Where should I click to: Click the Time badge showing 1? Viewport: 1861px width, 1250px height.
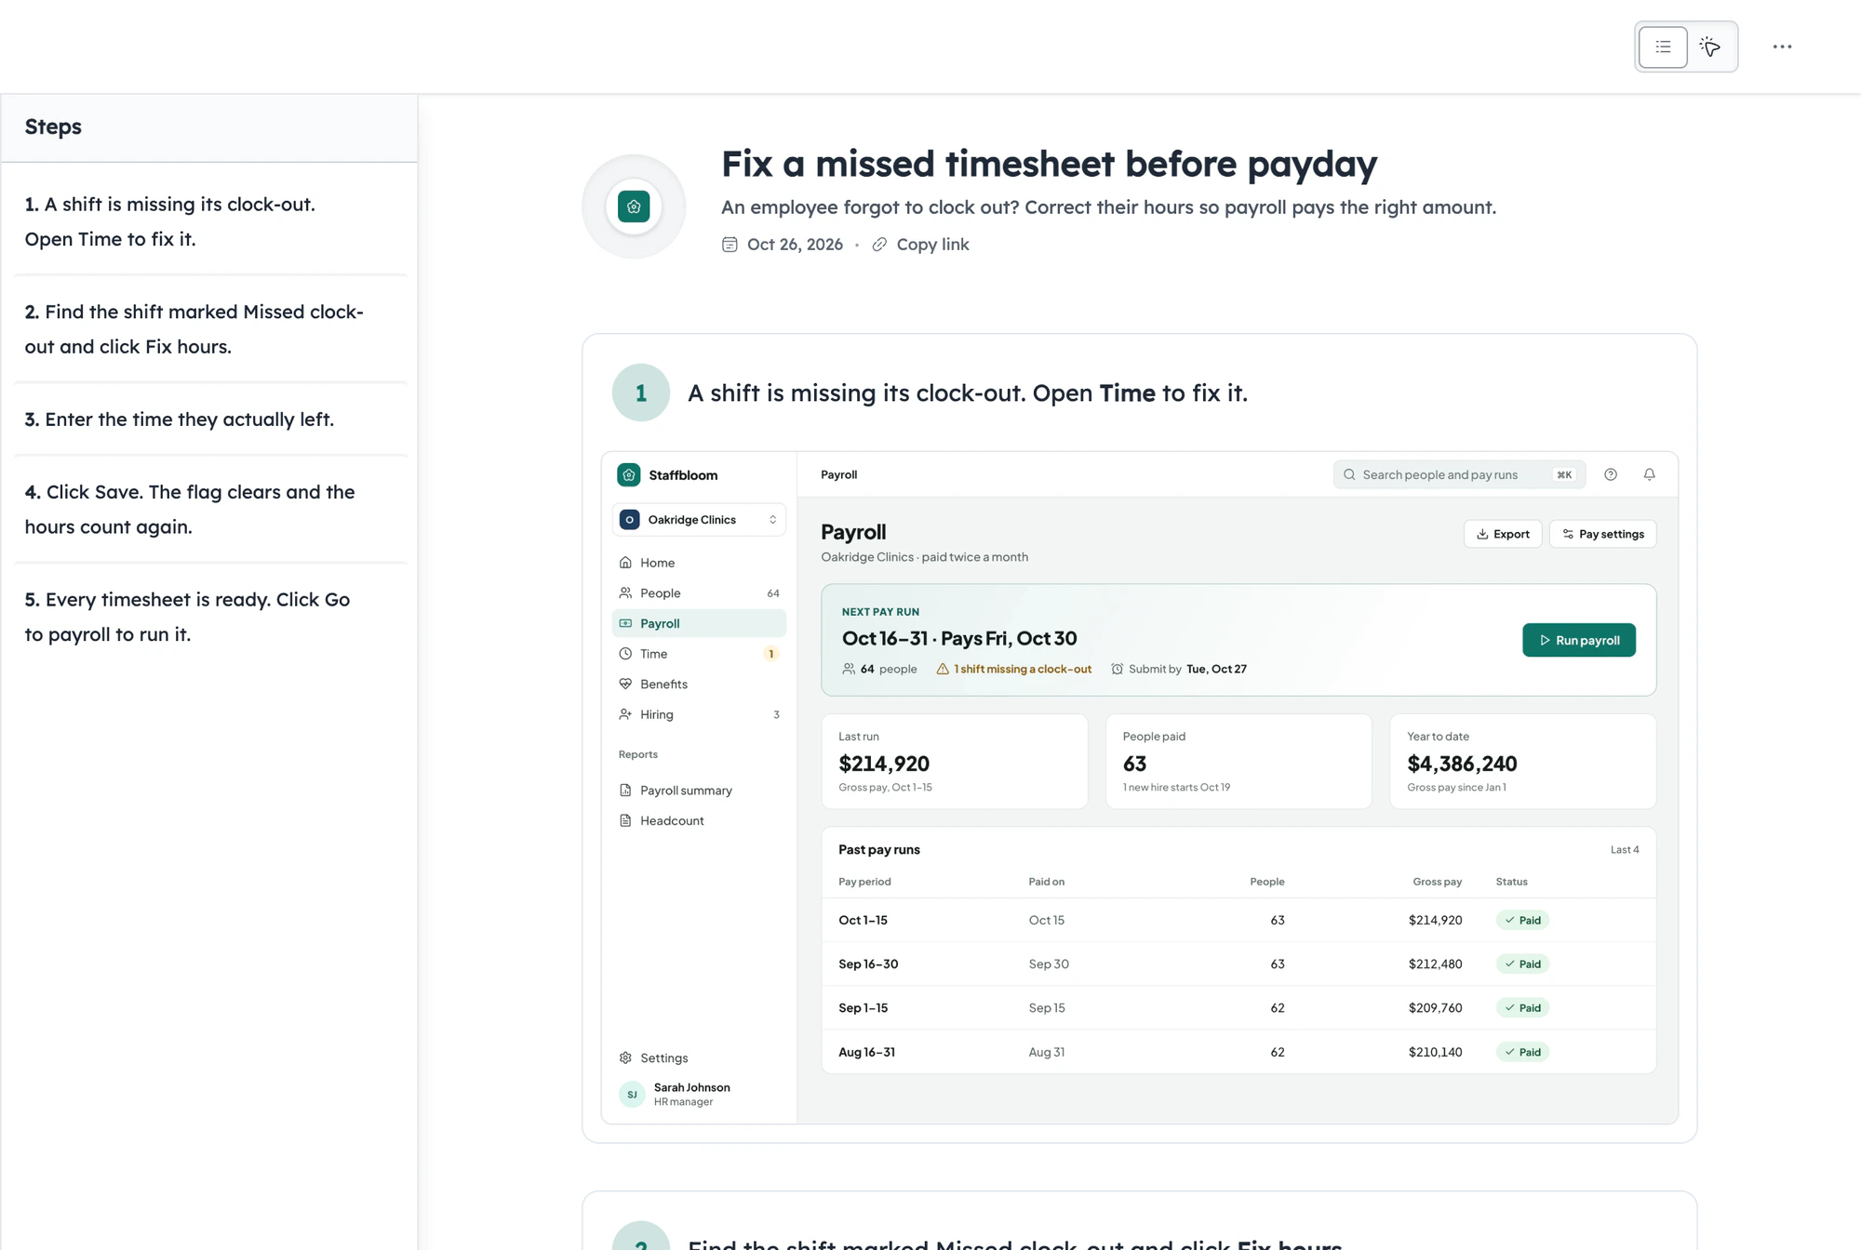pyautogui.click(x=770, y=654)
